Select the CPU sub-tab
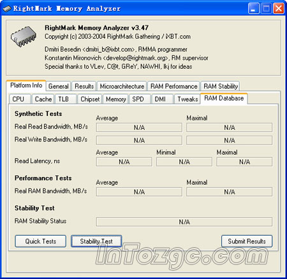 pyautogui.click(x=20, y=99)
